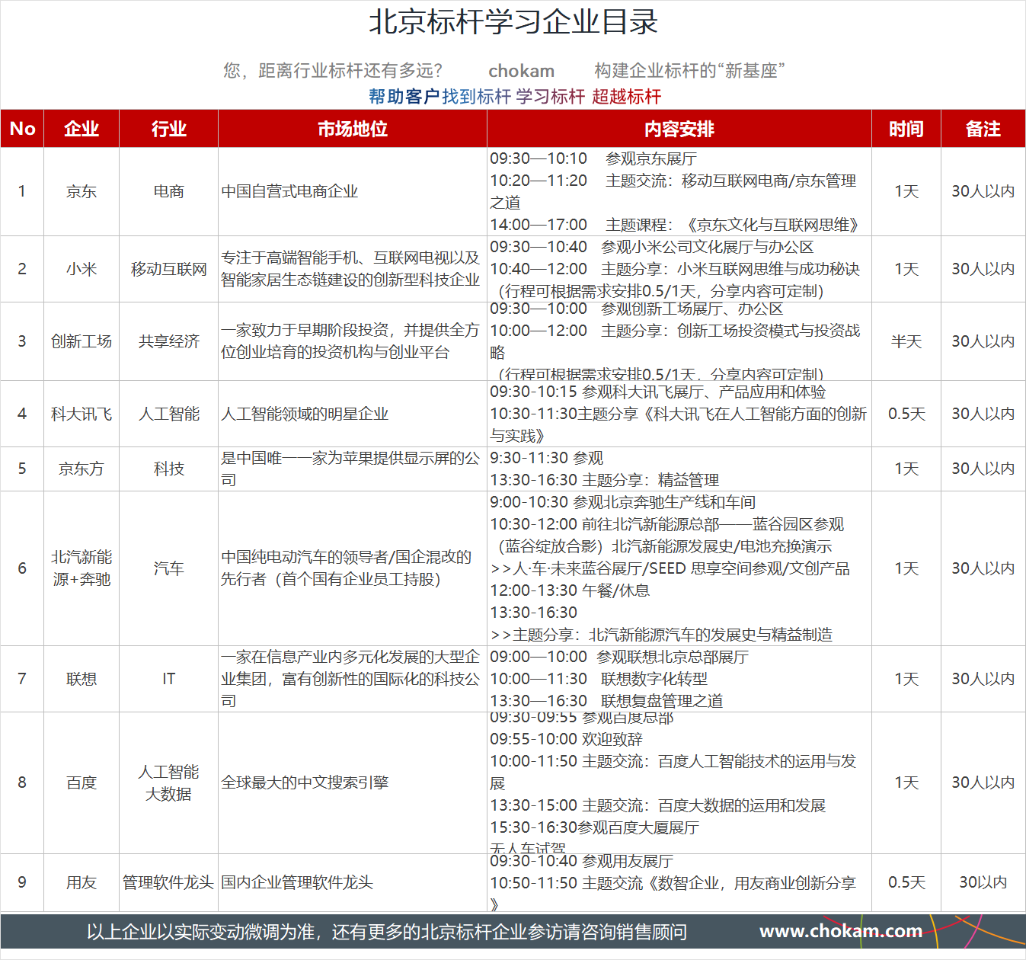This screenshot has height=960, width=1026.
Task: Click the 0.5天 cell in 用友 row
Action: coord(906,882)
